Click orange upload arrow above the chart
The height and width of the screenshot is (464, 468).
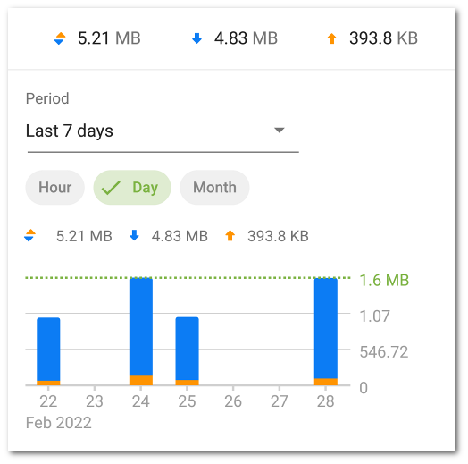(230, 235)
